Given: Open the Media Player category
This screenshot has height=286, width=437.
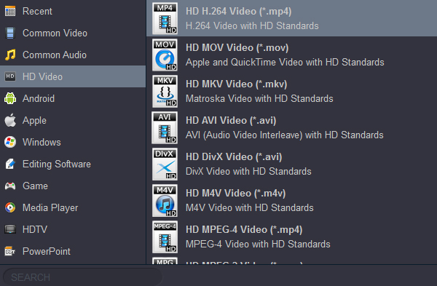Looking at the screenshot, I should point(73,207).
